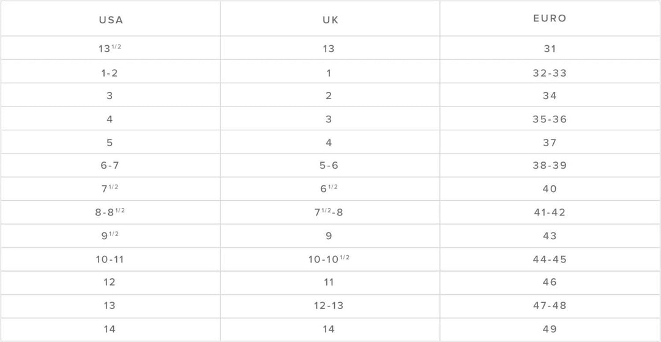661x342 pixels.
Task: Select EURO 35-36 cell
Action: point(550,119)
